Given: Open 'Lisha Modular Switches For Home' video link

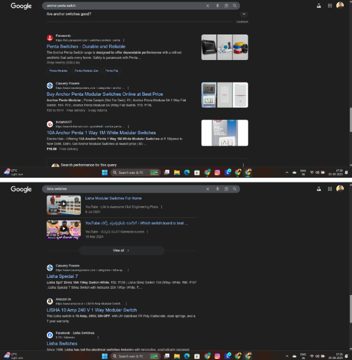Looking at the screenshot, I should point(113,198).
